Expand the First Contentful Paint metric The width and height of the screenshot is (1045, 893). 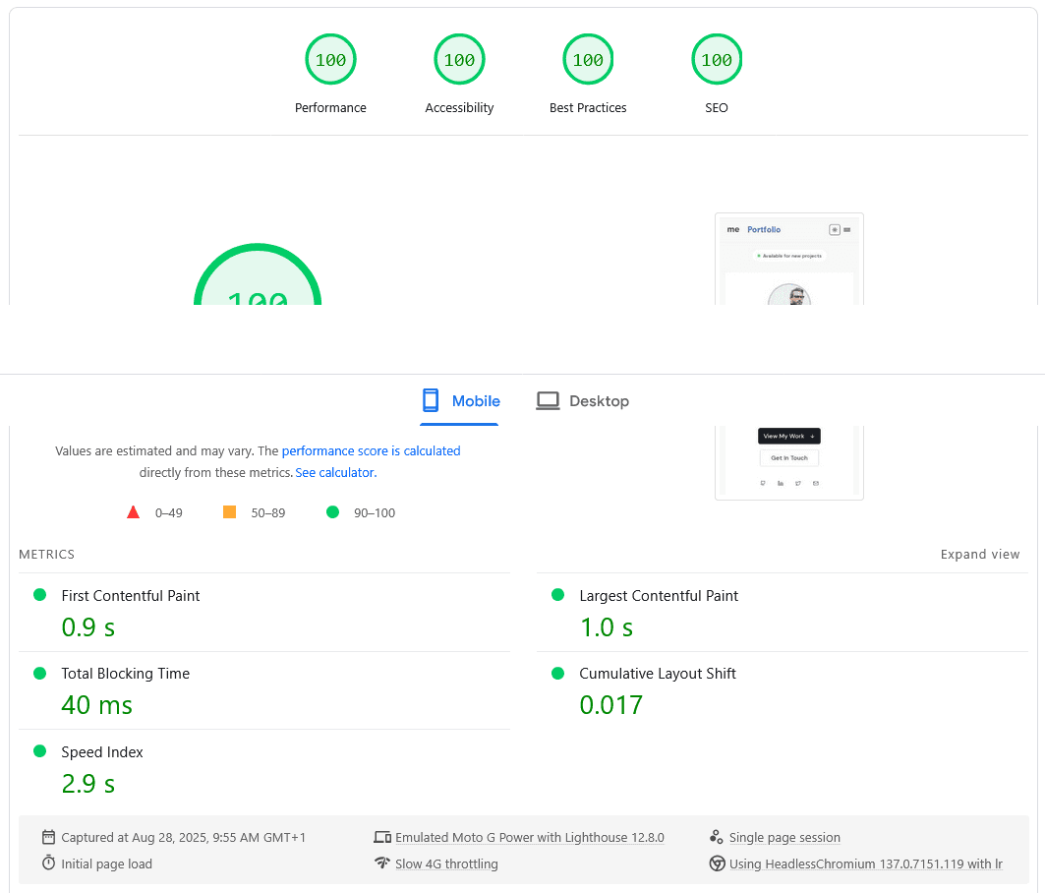pyautogui.click(x=131, y=596)
